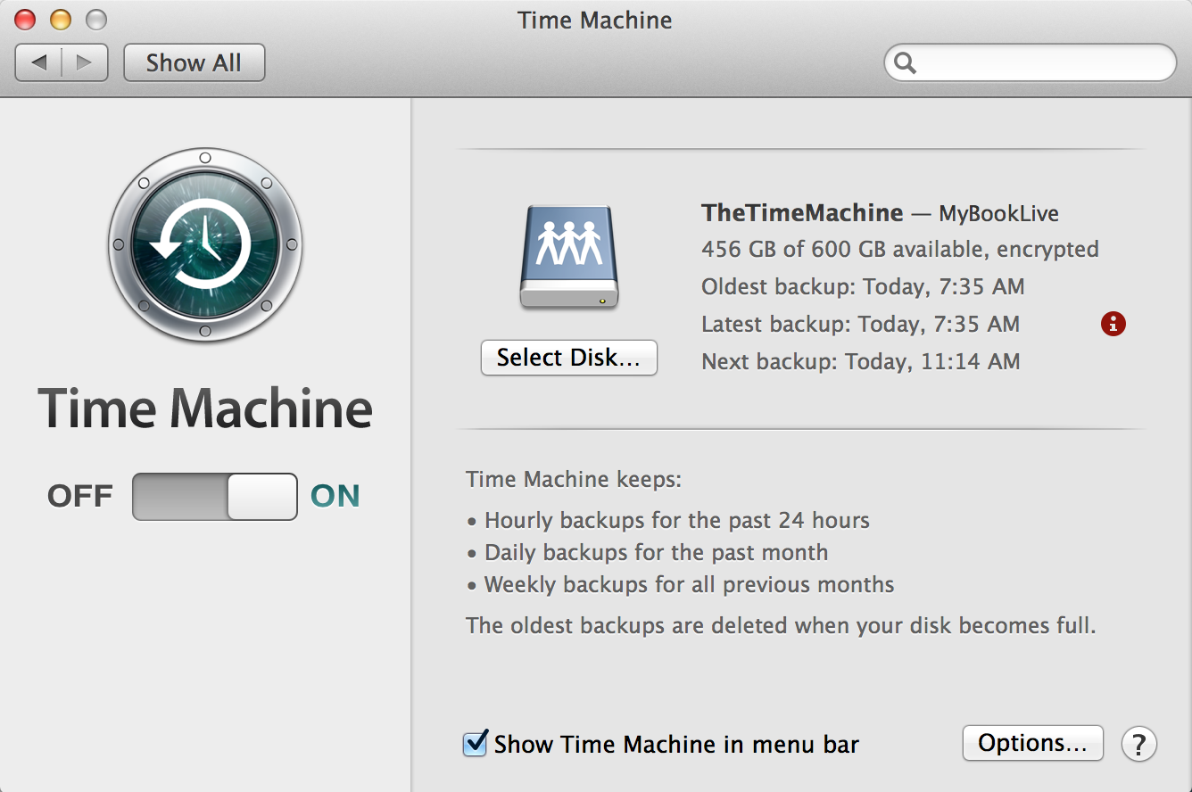Click the Weekly backups for all previous months line
Viewport: 1192px width, 792px height.
[x=680, y=584]
